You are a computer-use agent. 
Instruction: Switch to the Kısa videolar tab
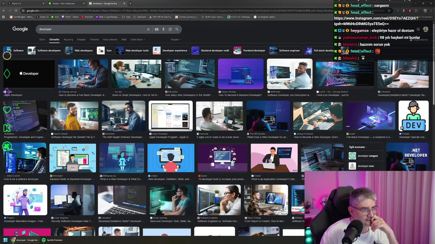(x=110, y=40)
